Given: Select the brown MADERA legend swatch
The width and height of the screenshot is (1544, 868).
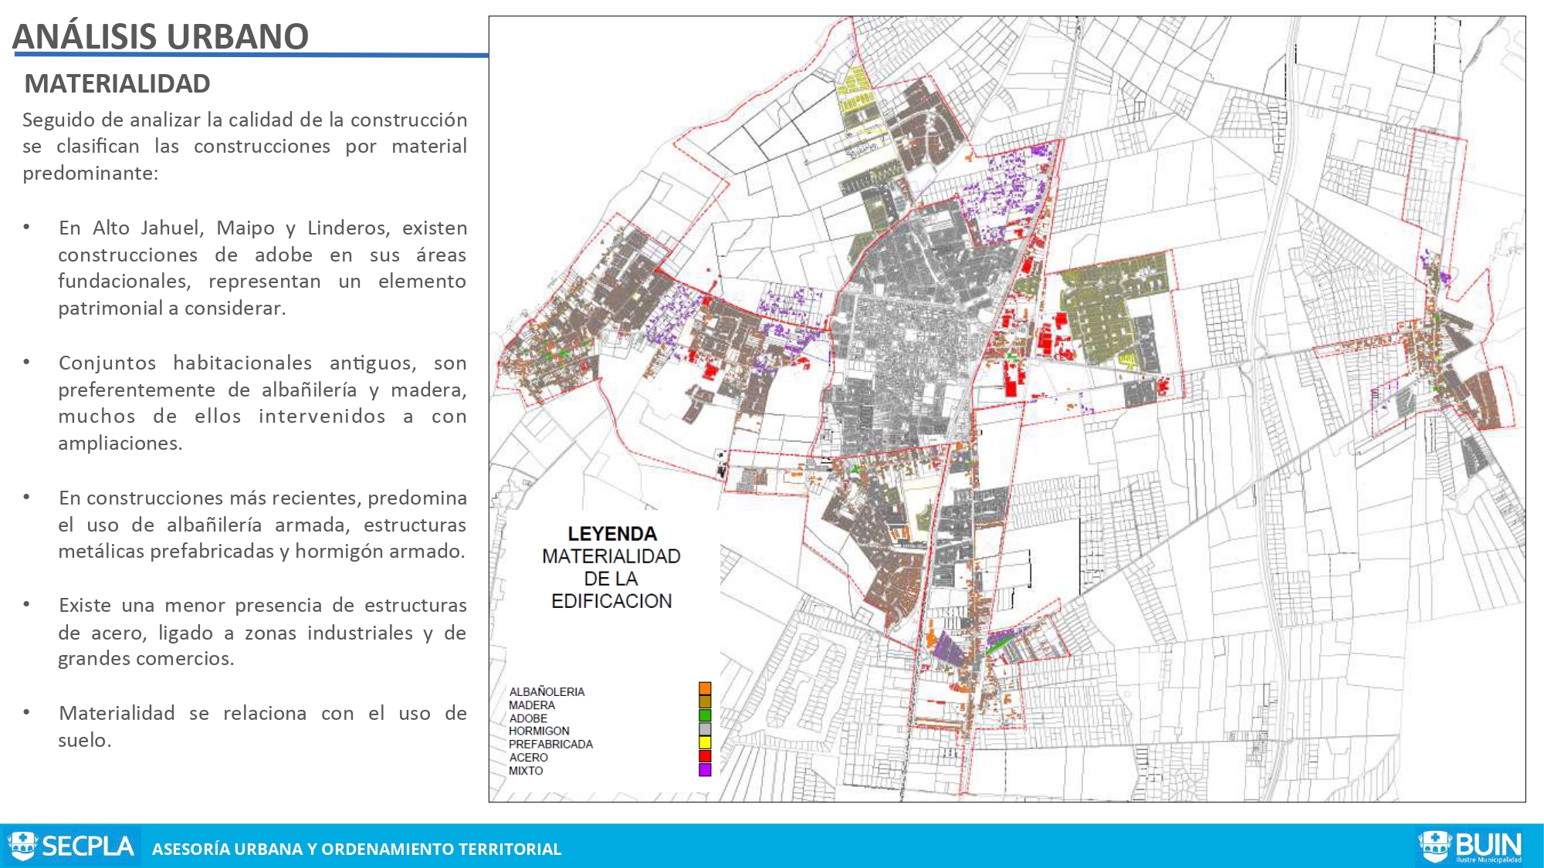Looking at the screenshot, I should click(x=705, y=701).
